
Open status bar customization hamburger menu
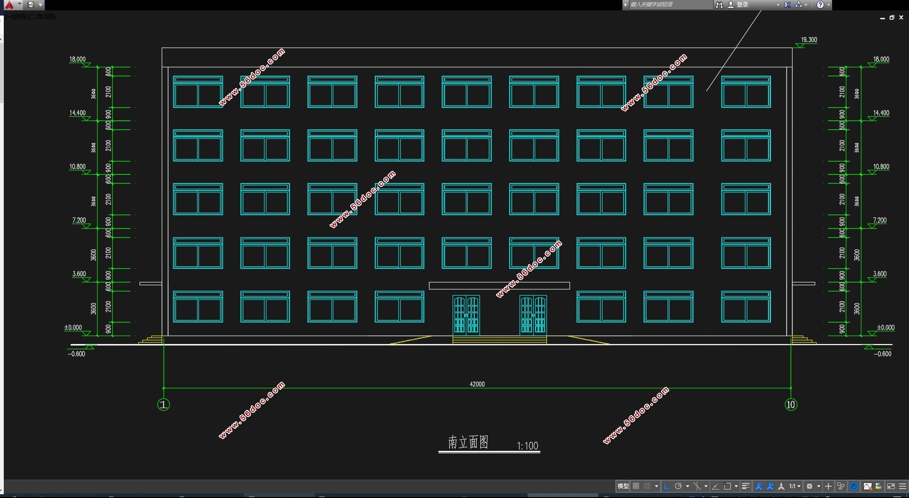point(902,486)
